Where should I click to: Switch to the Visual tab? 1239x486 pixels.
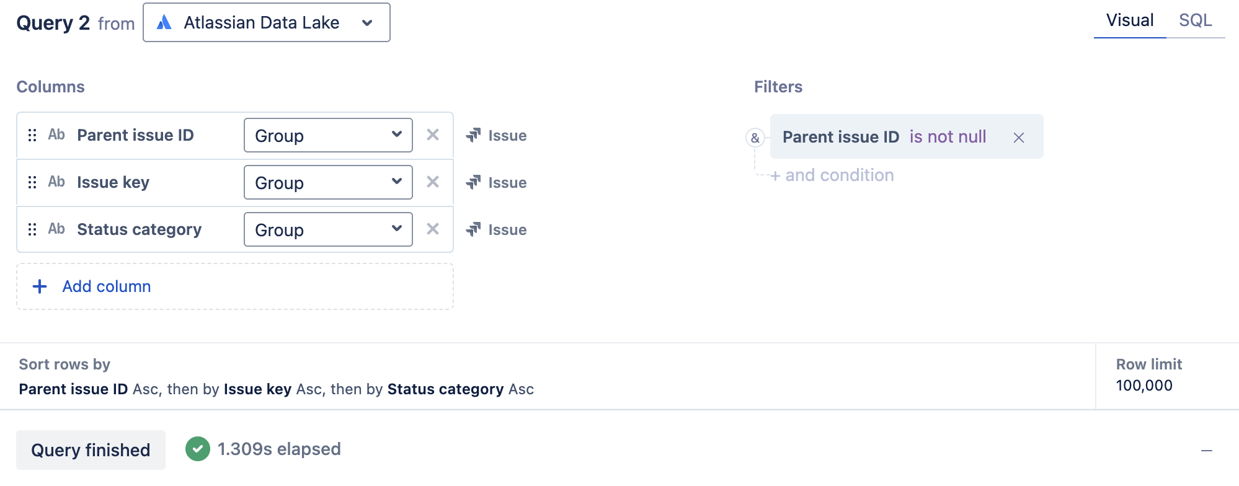(x=1129, y=20)
